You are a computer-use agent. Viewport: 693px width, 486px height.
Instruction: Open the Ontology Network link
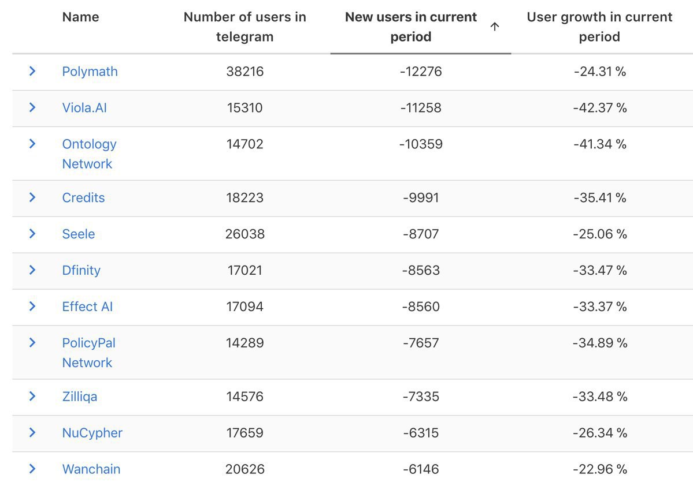tap(89, 154)
